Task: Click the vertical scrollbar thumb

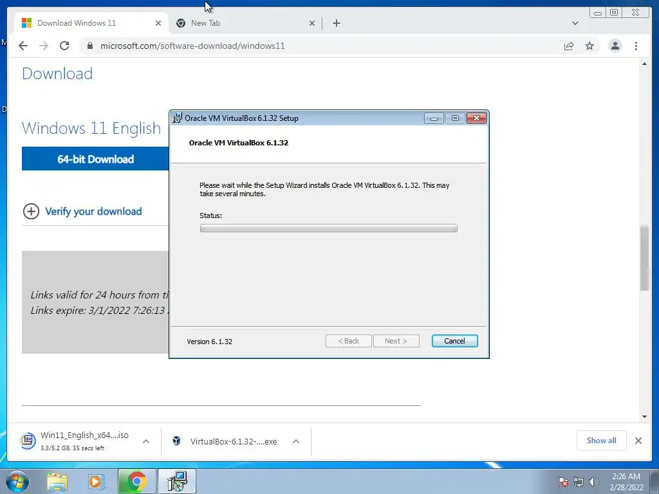Action: (x=644, y=258)
